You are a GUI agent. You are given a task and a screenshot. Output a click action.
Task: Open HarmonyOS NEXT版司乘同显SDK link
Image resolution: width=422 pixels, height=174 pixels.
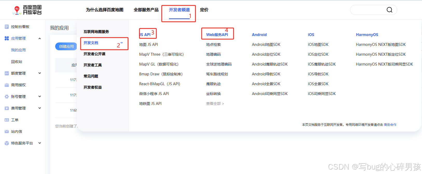click(x=384, y=64)
